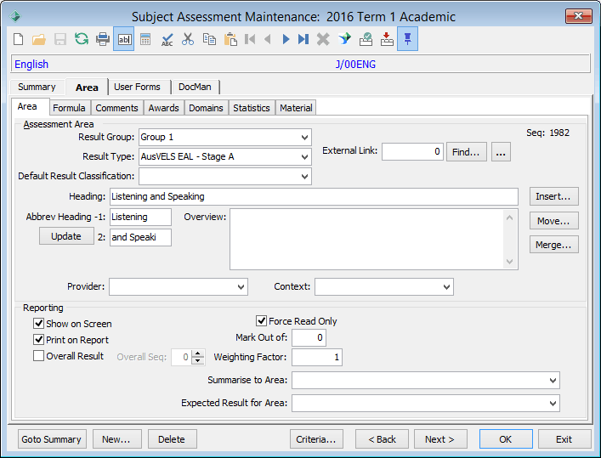Go to previous record arrow icon

[x=268, y=39]
